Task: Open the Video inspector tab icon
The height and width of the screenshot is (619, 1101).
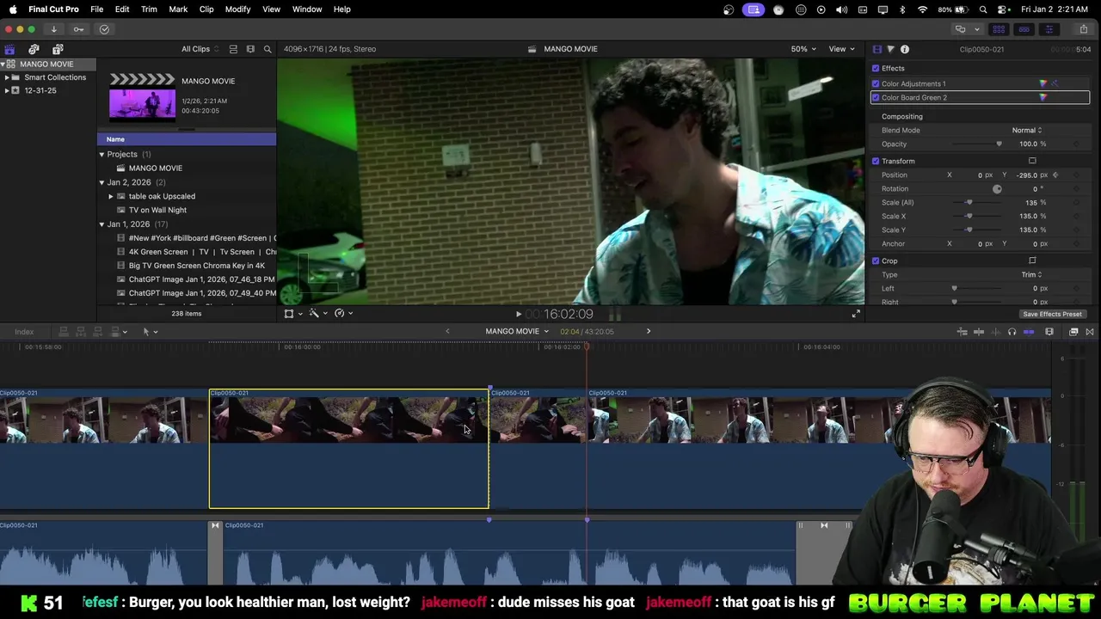Action: click(876, 49)
